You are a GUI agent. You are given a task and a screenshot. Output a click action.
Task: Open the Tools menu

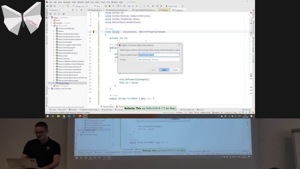pyautogui.click(x=103, y=2)
